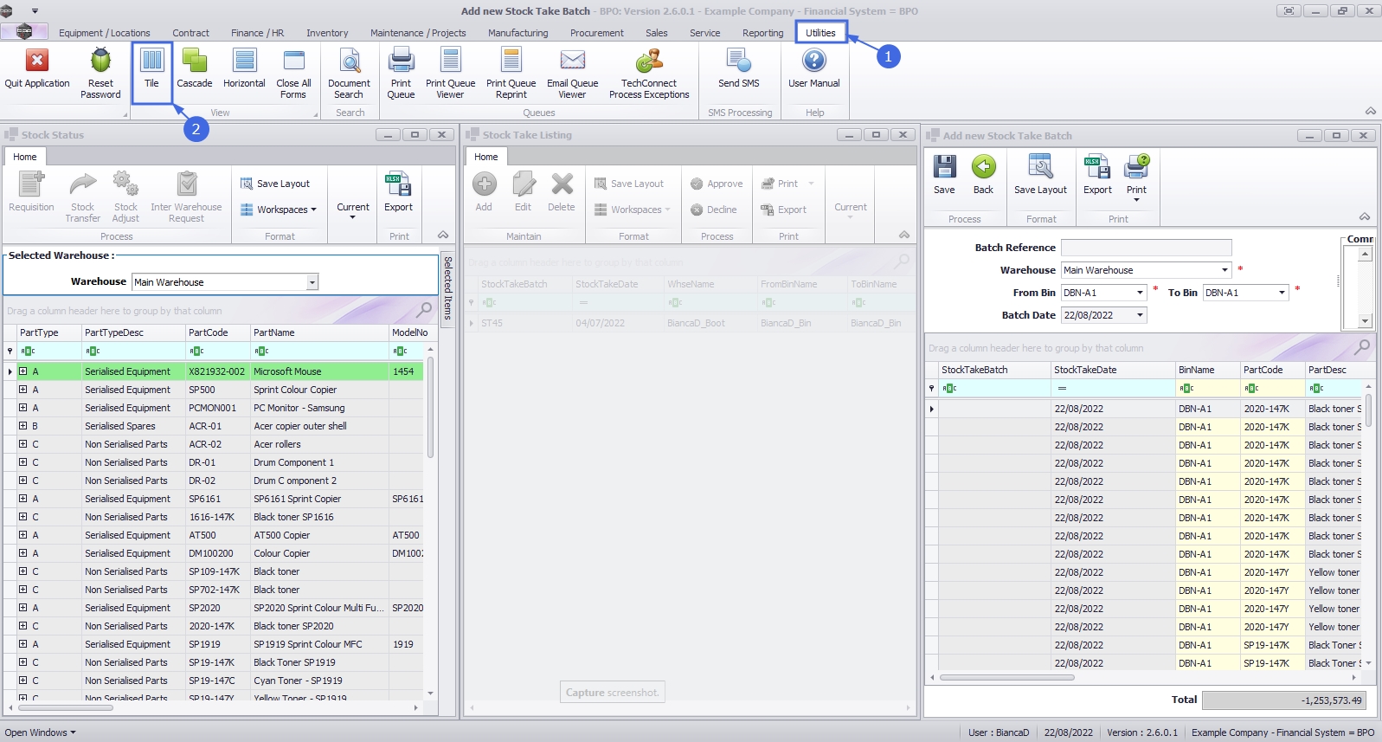Arrange windows Horizontal
The width and height of the screenshot is (1382, 742).
click(x=244, y=69)
